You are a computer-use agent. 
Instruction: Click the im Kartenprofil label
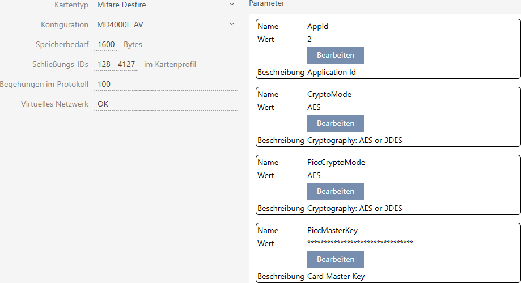[x=170, y=64]
